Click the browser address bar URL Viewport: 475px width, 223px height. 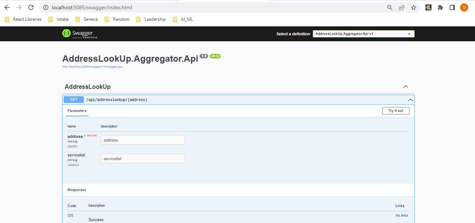92,7
